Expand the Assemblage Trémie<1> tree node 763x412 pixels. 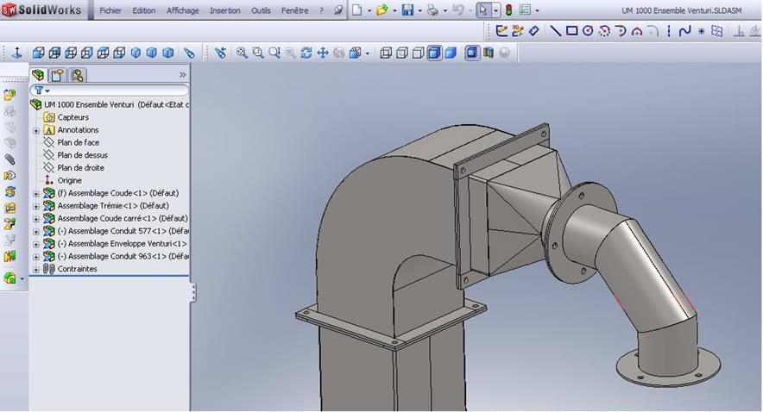[x=36, y=206]
